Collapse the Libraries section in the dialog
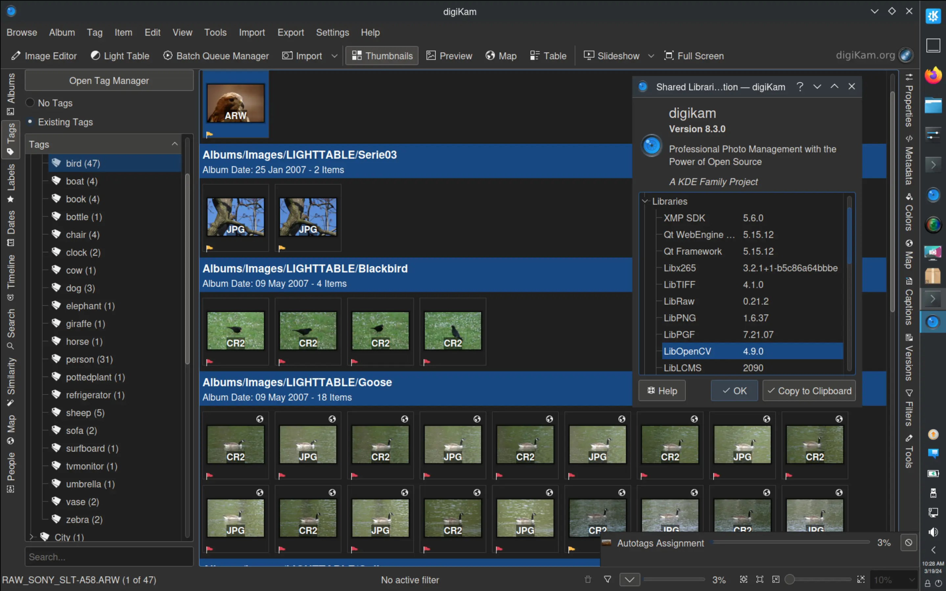Image resolution: width=946 pixels, height=591 pixels. pos(644,201)
